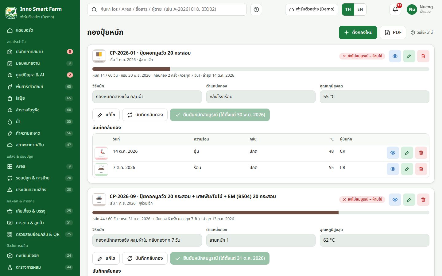Viewport: 442px width, 276px height.
Task: Delete compost pile CP-2026-01
Action: coord(423,56)
